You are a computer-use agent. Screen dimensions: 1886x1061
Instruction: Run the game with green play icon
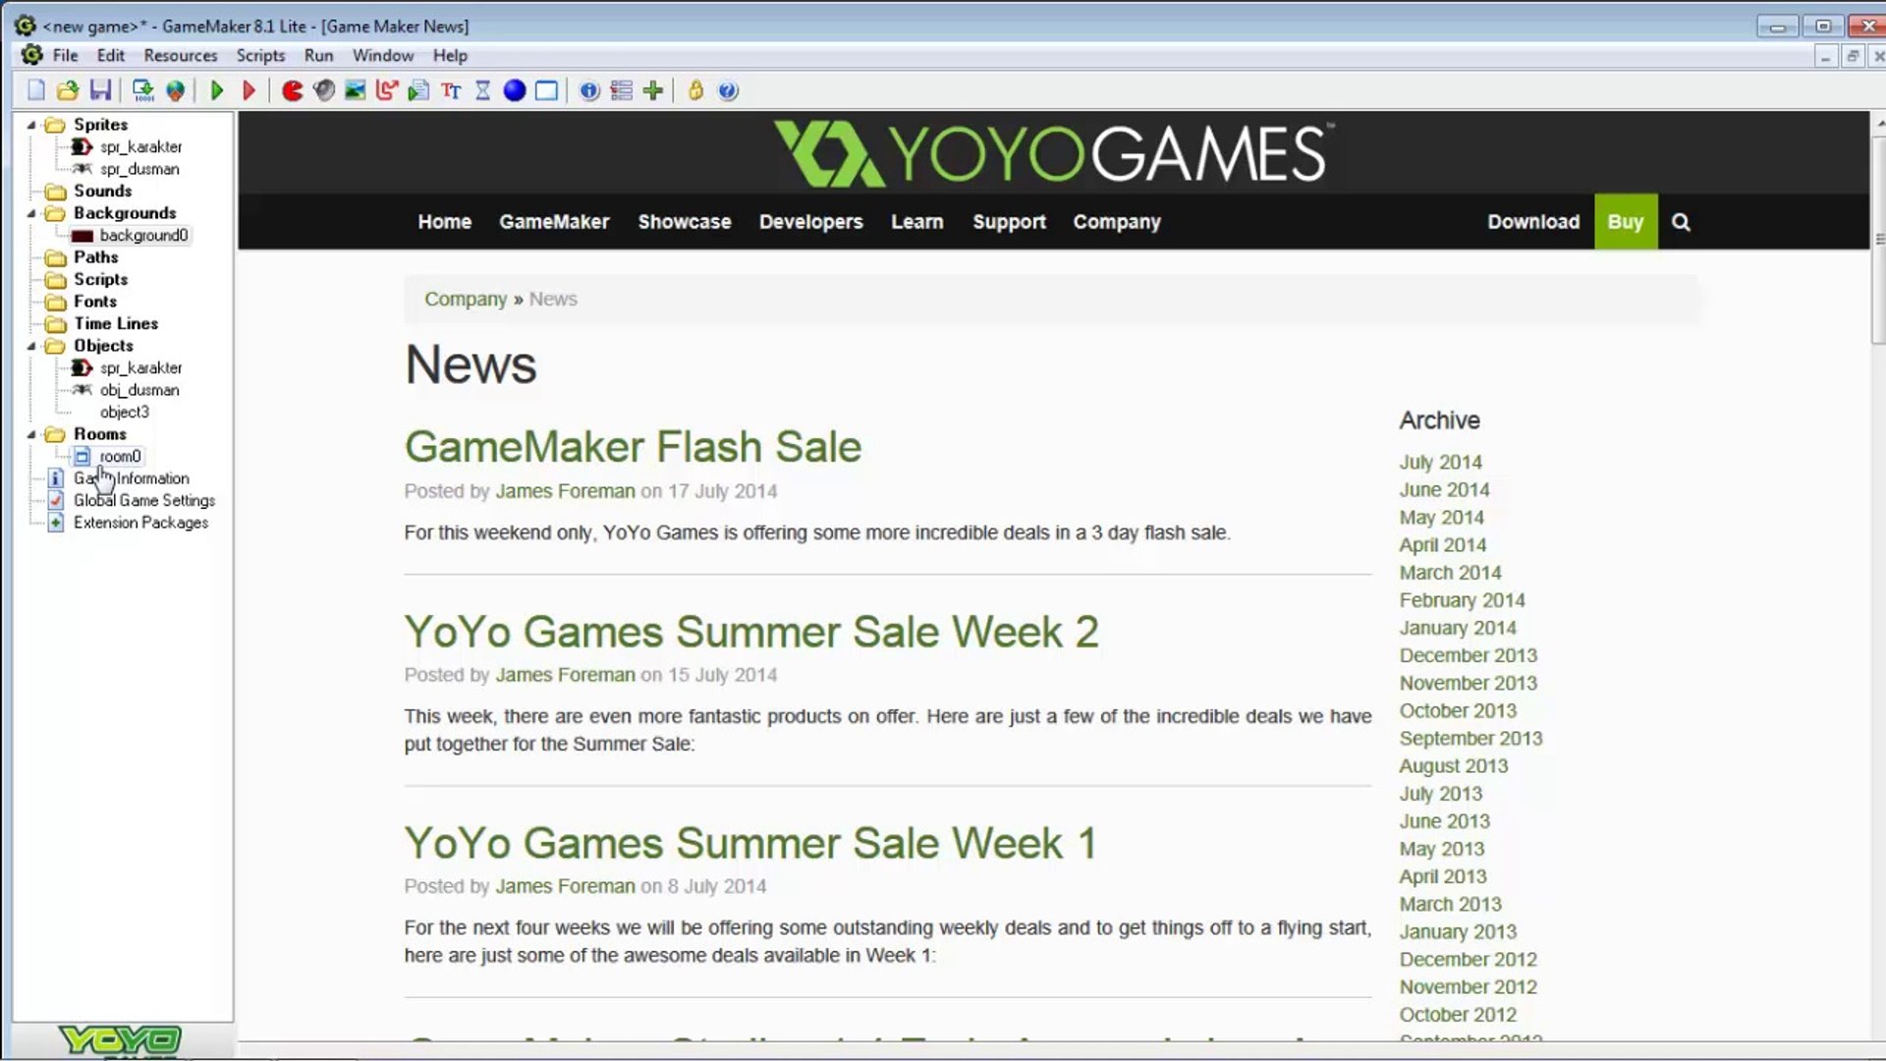[217, 90]
